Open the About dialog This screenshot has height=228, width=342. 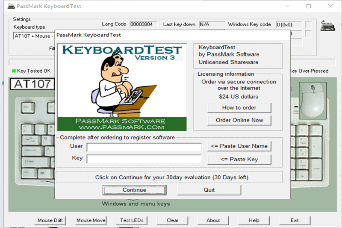point(213,220)
